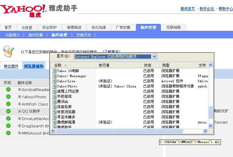Click the Yahoo! Messenger add-on icon
The width and height of the screenshot is (233, 157).
[x=54, y=76]
